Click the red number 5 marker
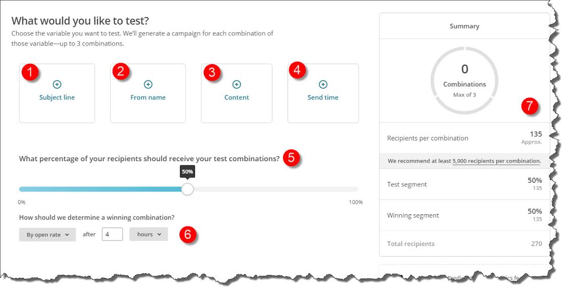Image resolution: width=568 pixels, height=291 pixels. click(291, 158)
